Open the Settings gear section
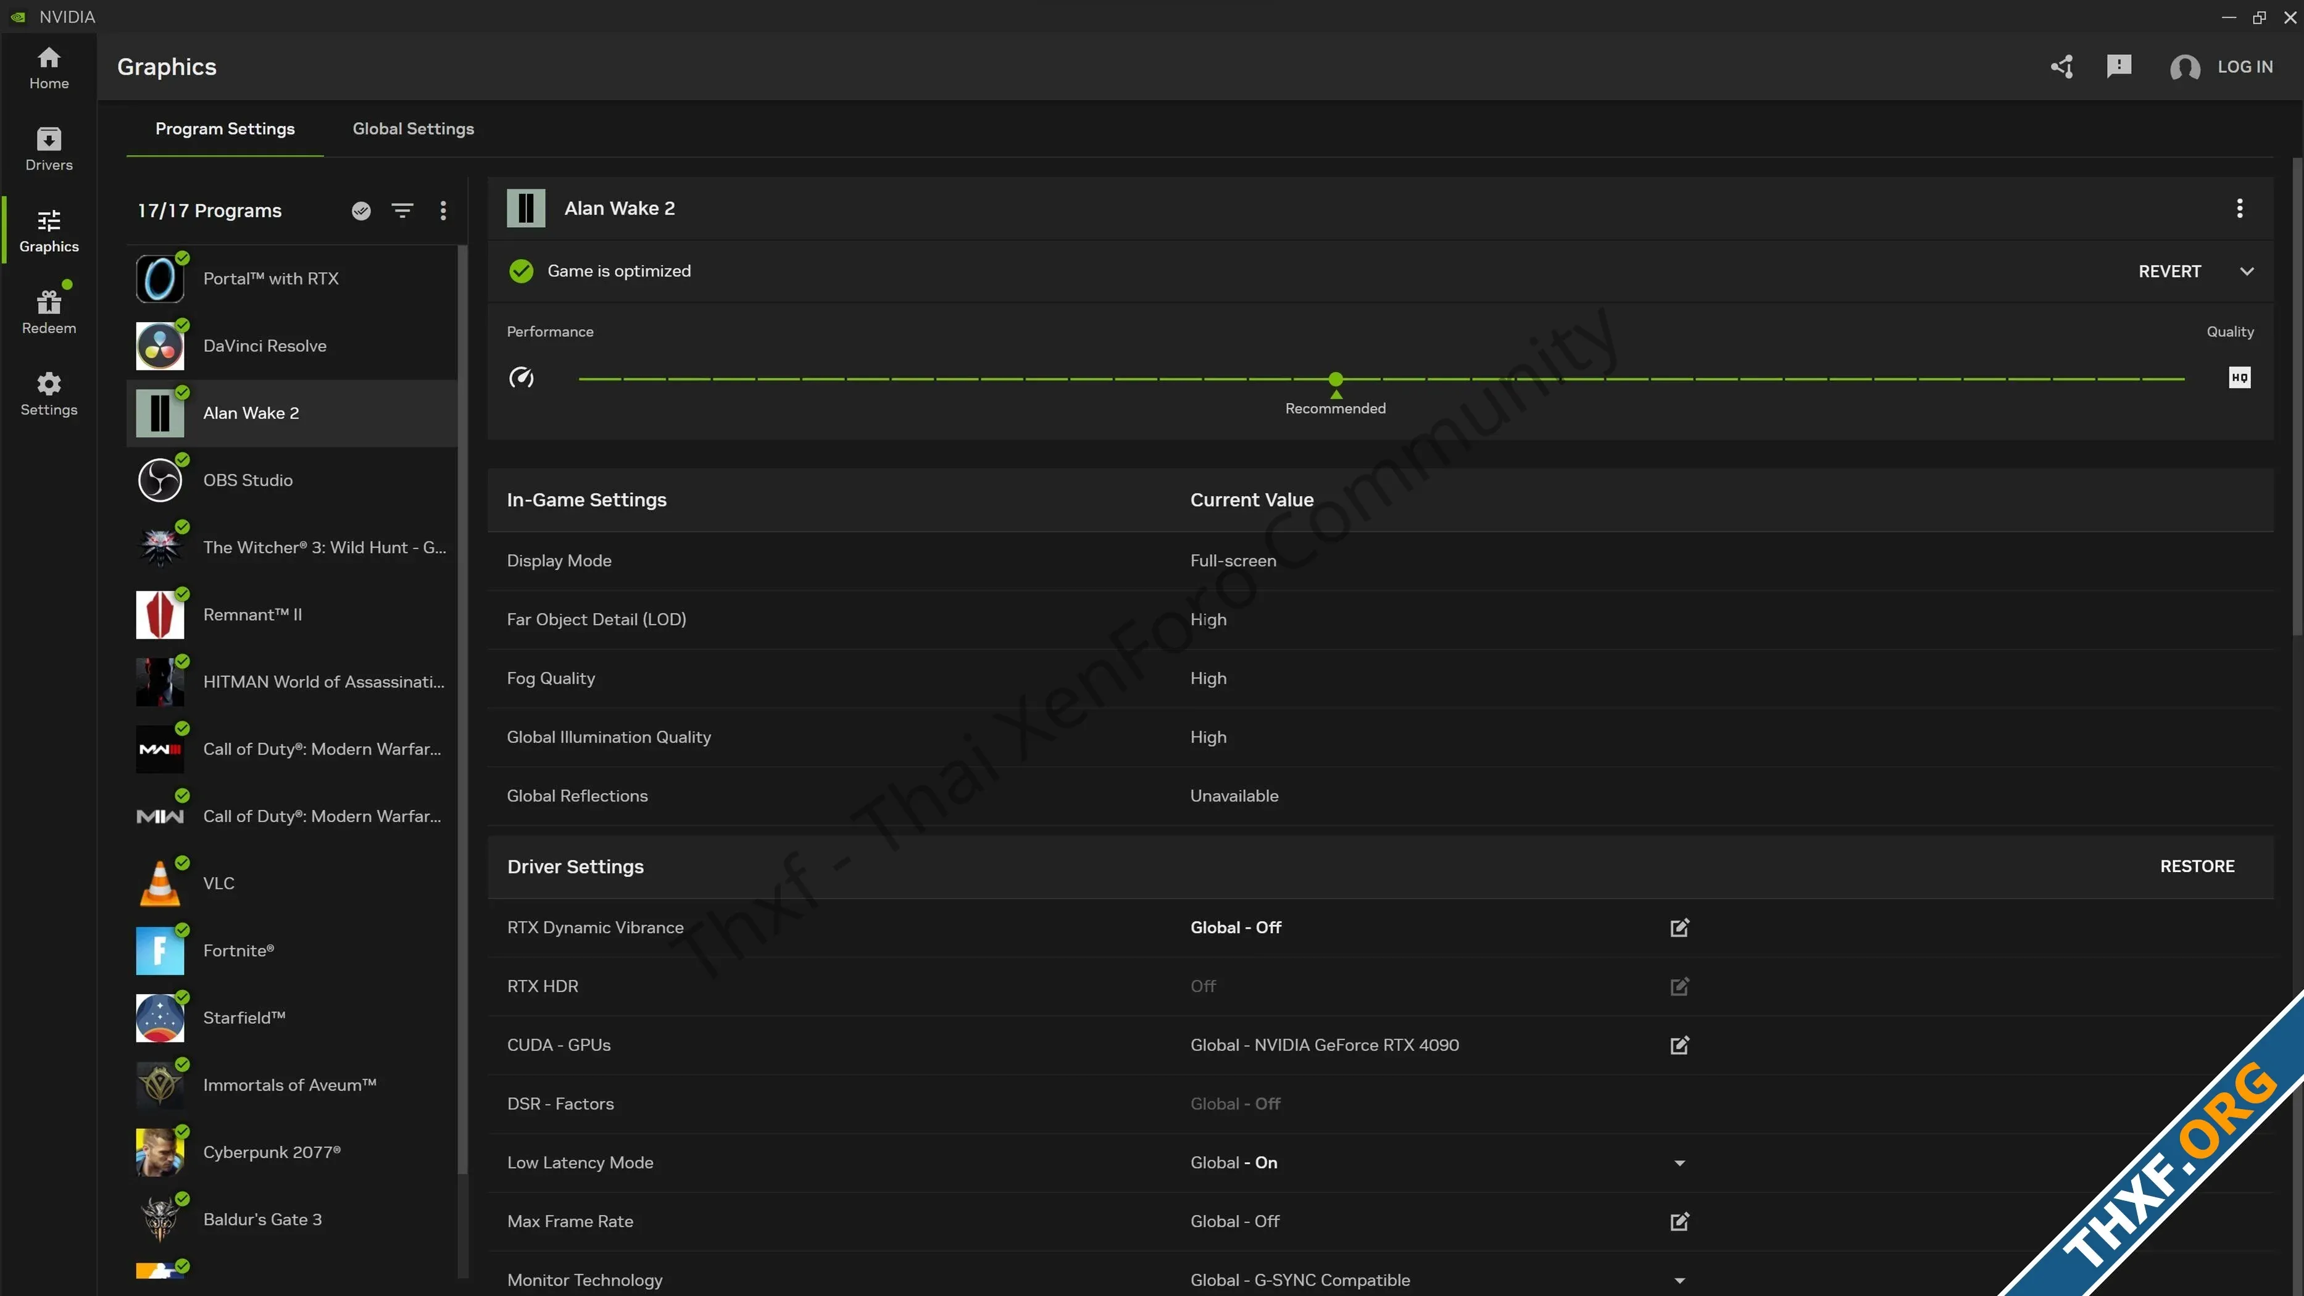 48,394
